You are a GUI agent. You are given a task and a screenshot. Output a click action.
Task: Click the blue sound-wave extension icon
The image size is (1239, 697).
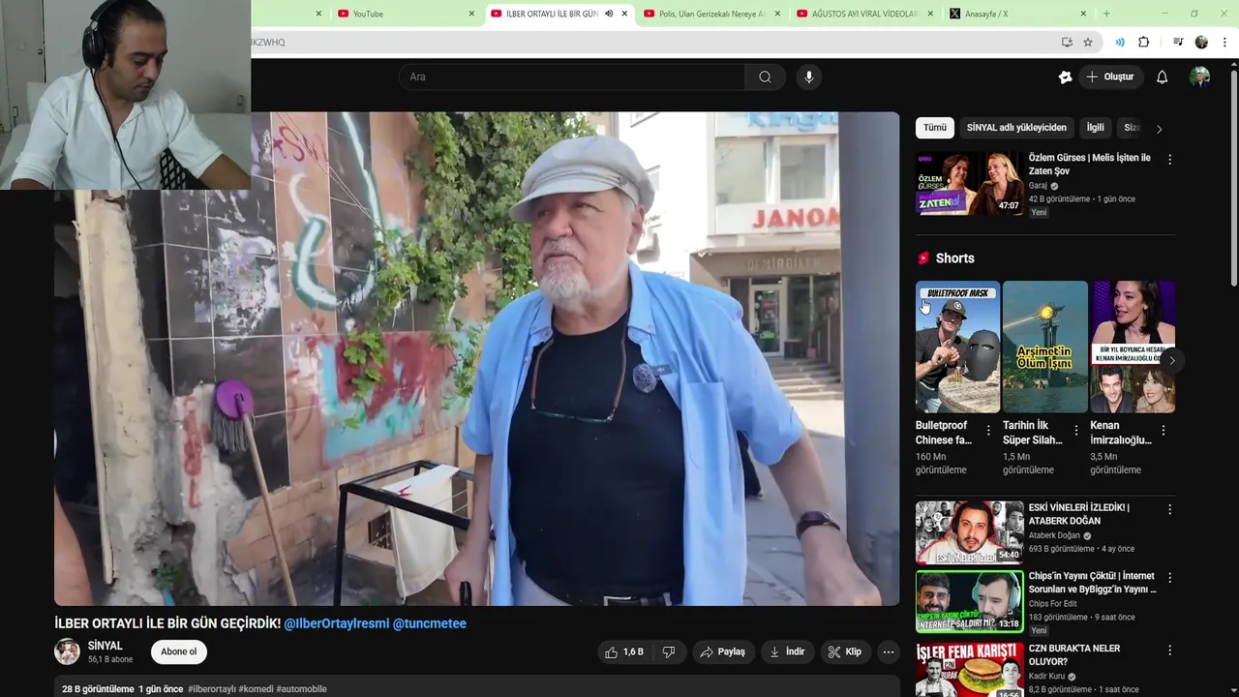(x=1119, y=42)
